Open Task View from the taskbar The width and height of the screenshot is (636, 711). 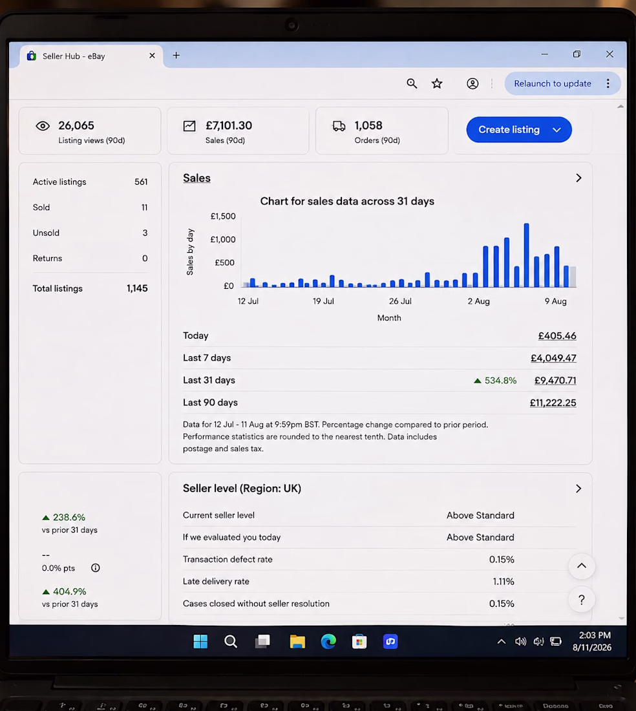tap(262, 642)
